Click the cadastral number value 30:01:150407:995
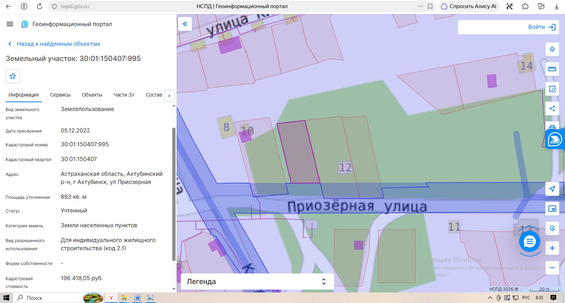The image size is (565, 303). point(85,144)
